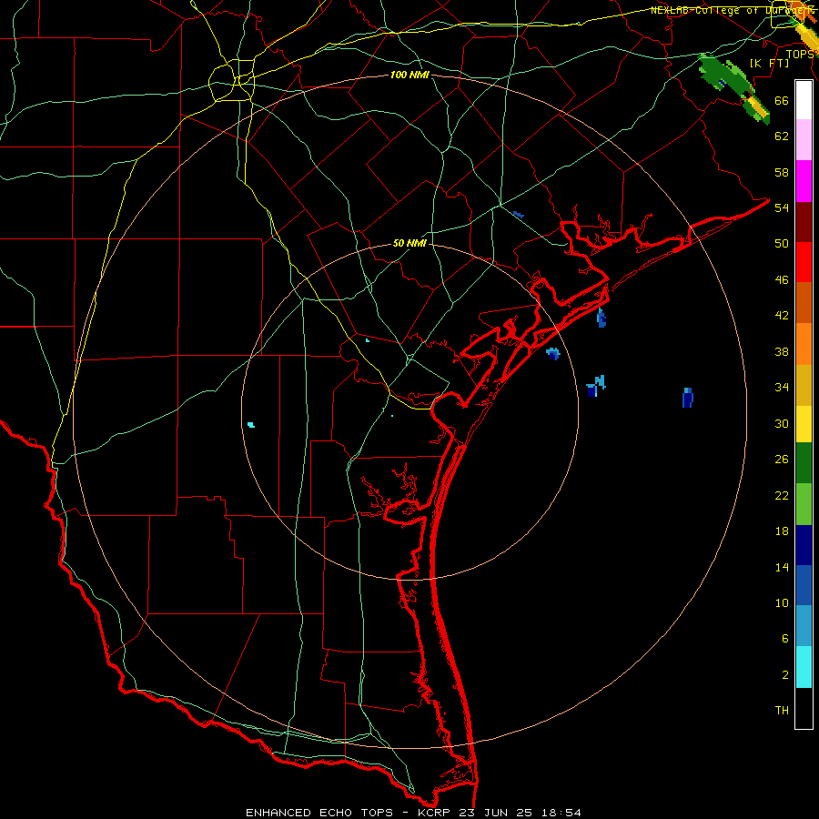Click the "2" scale value
Image resolution: width=819 pixels, height=819 pixels.
[784, 675]
